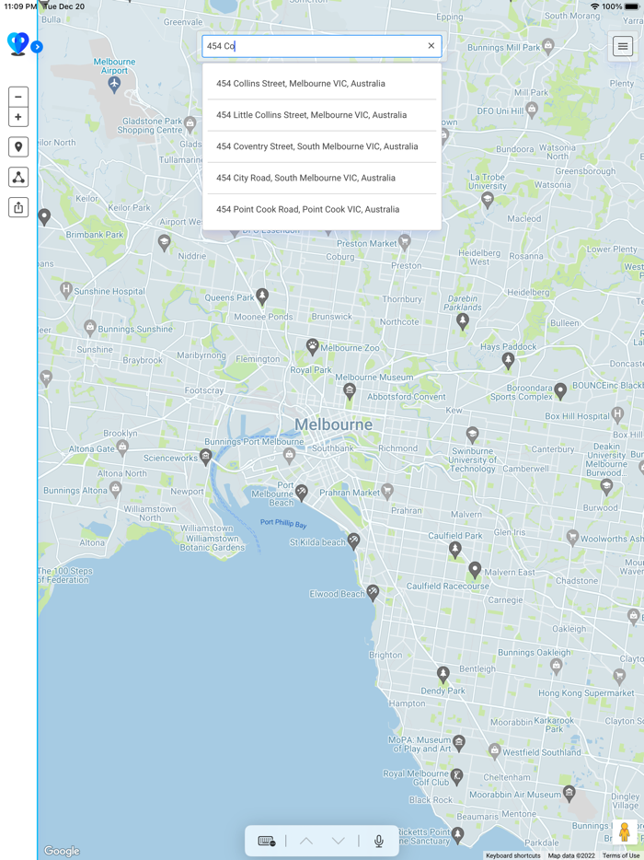Click Queens Park tree marker
Viewport: 644px width, 860px height.
[x=262, y=296]
